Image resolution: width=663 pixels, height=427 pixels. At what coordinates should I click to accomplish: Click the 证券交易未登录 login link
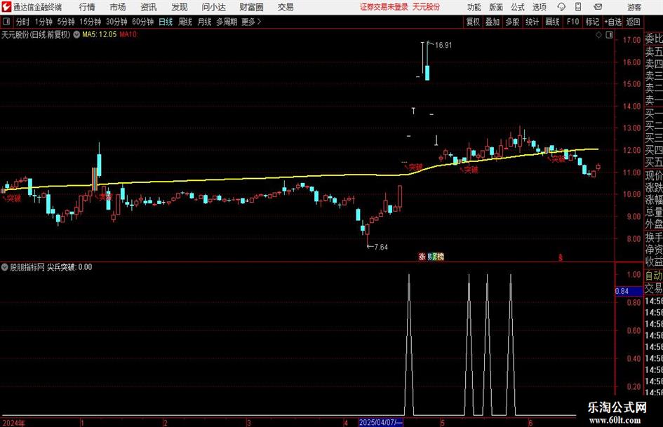[x=384, y=7]
